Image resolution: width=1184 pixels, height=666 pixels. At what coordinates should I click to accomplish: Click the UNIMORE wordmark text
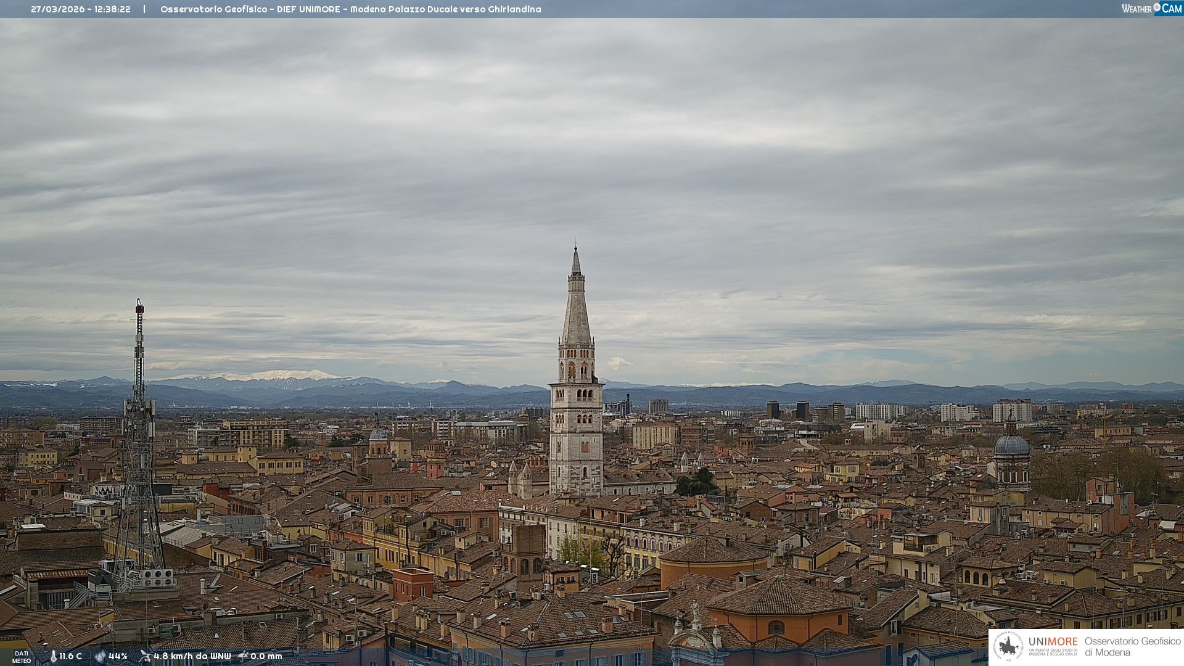point(1053,641)
